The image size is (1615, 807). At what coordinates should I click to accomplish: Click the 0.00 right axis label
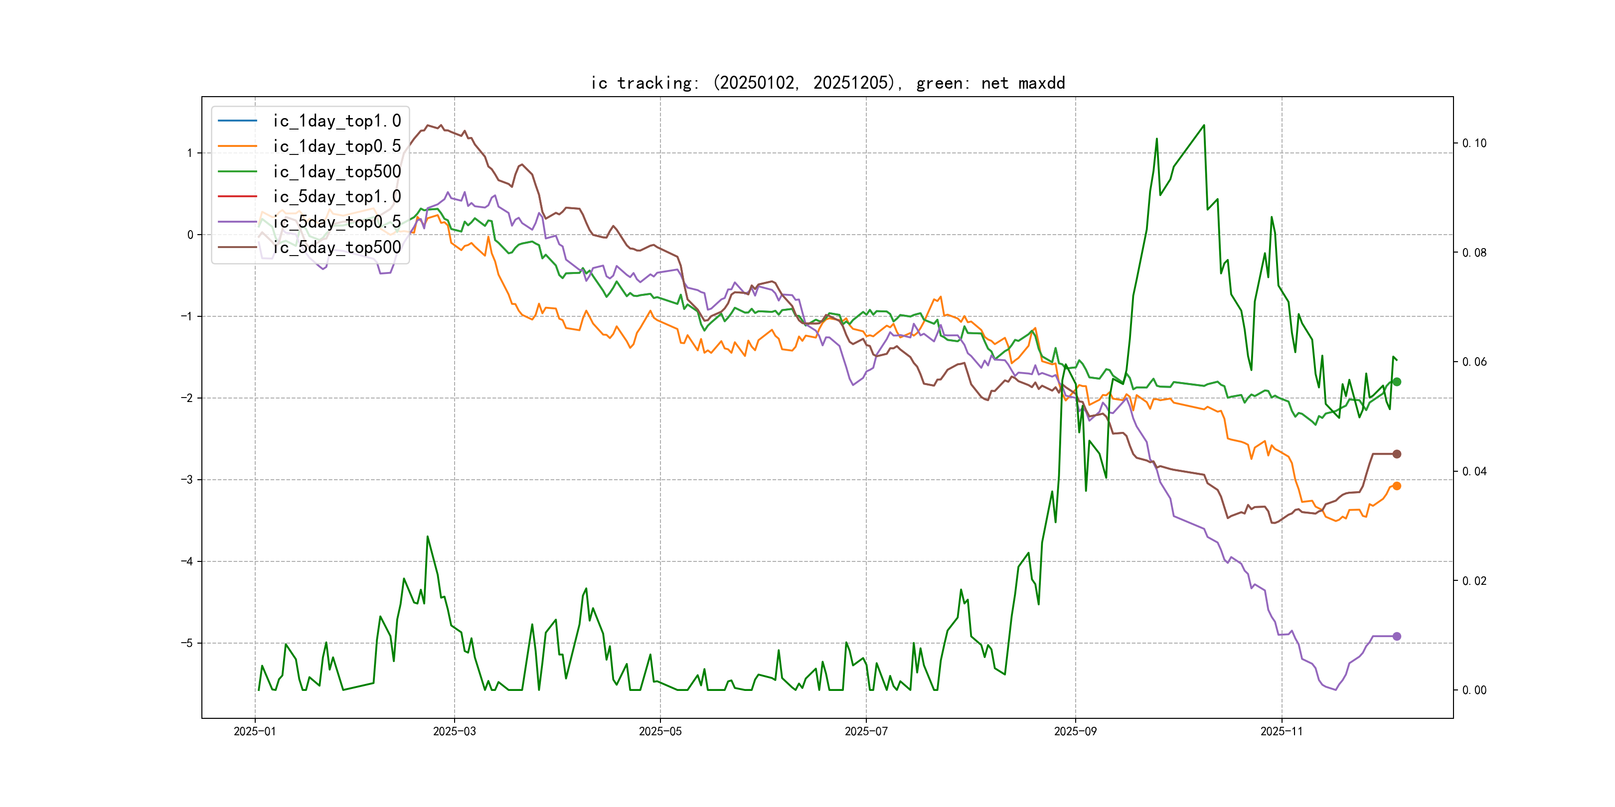tap(1474, 690)
